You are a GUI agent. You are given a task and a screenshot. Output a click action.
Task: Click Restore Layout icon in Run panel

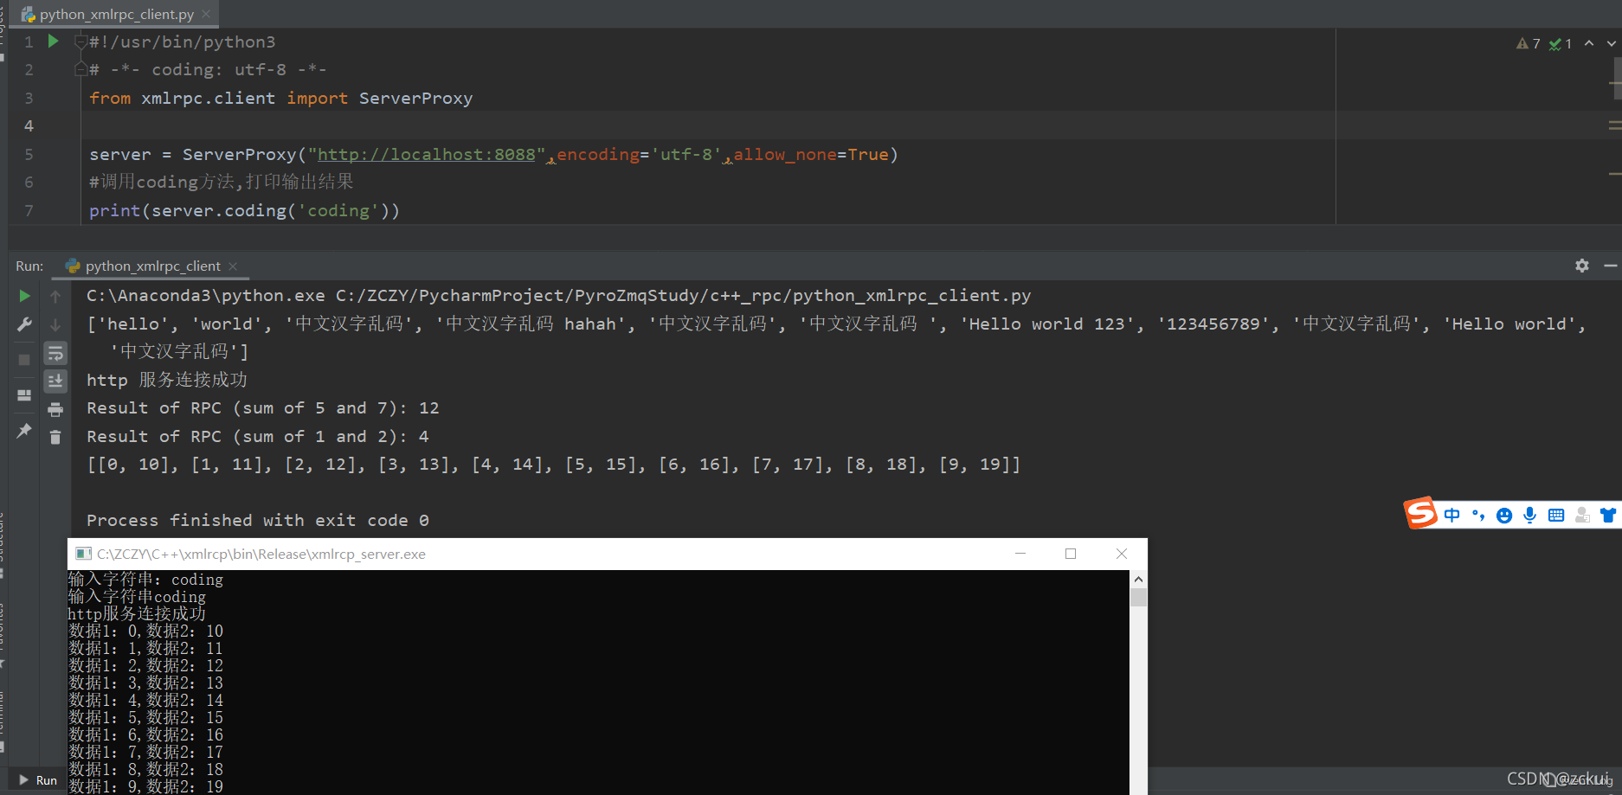[x=24, y=395]
